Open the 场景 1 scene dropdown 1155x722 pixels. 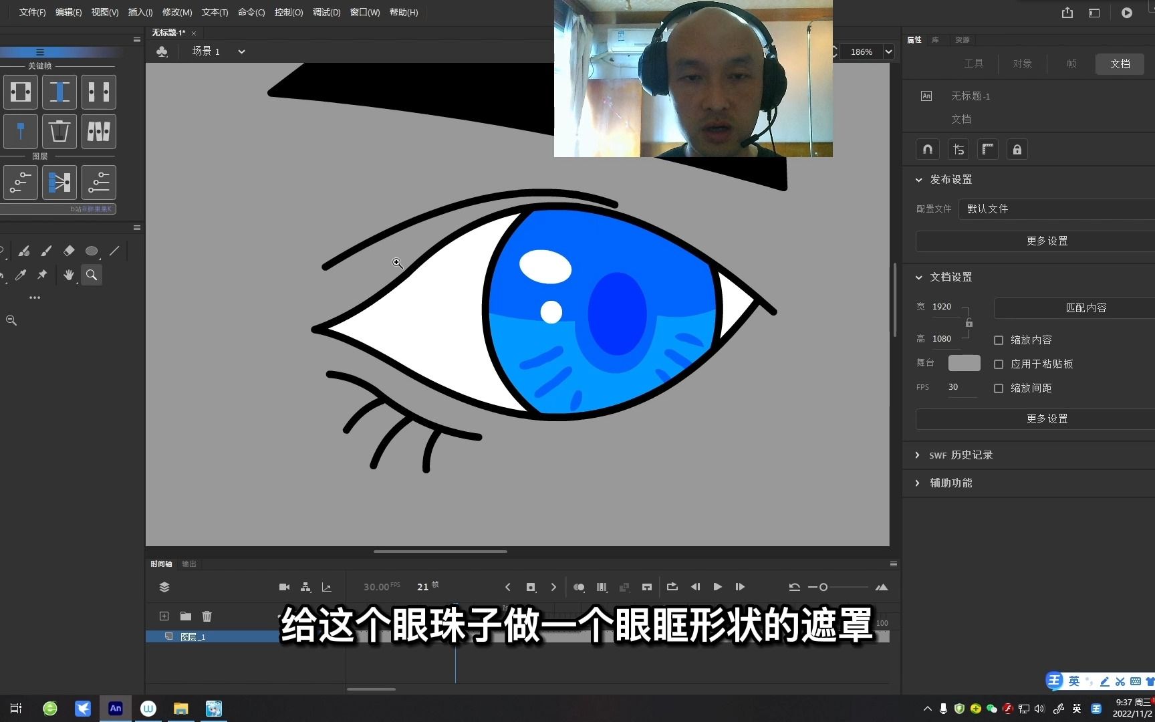click(241, 51)
